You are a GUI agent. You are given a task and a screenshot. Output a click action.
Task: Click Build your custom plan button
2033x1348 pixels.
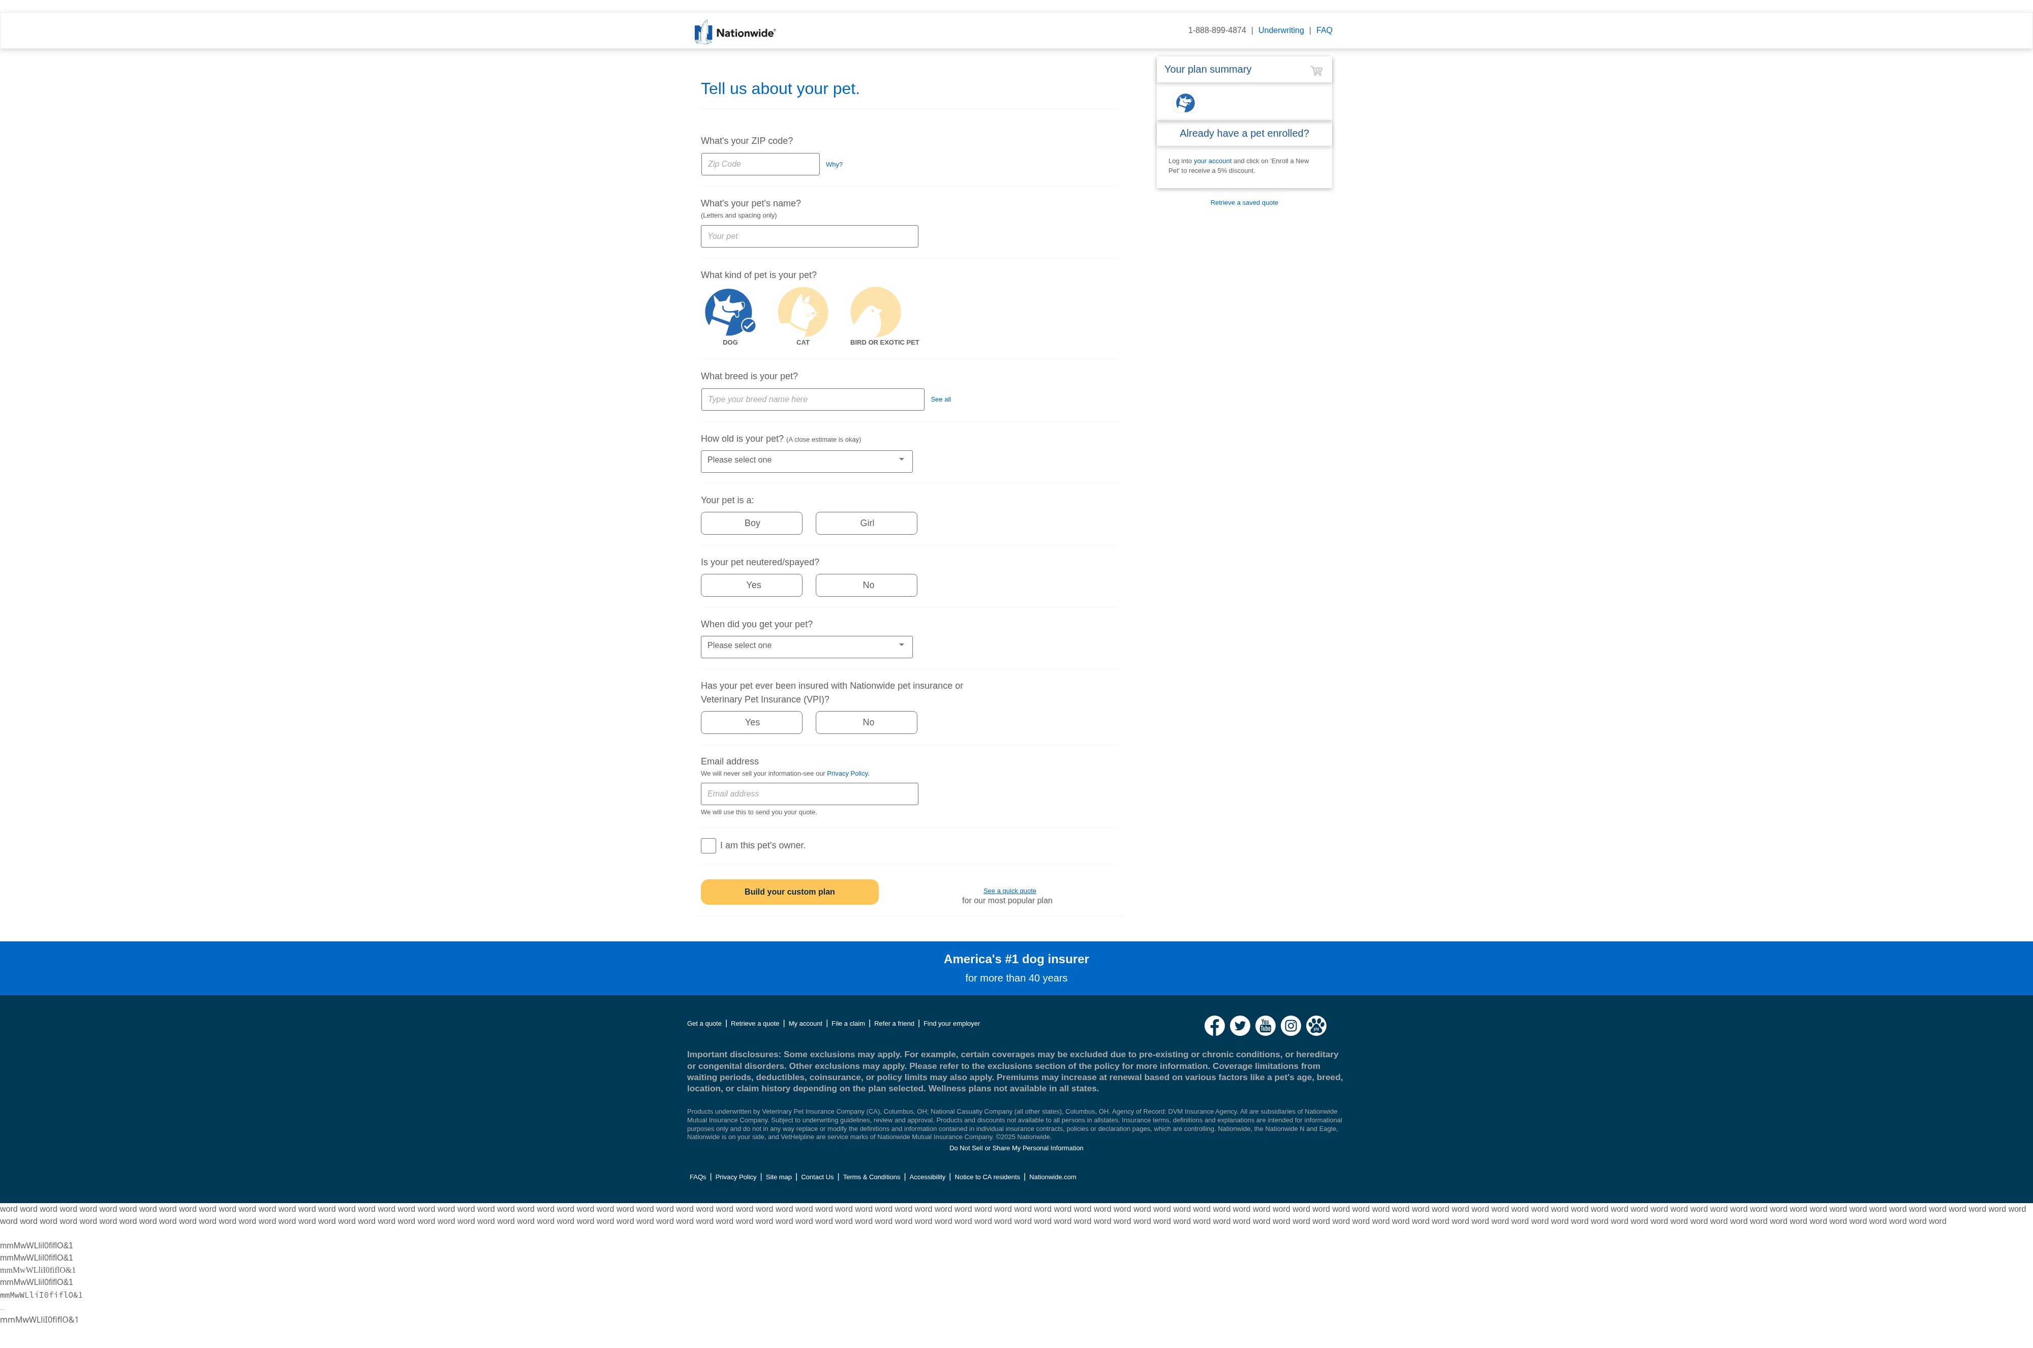[x=789, y=893]
